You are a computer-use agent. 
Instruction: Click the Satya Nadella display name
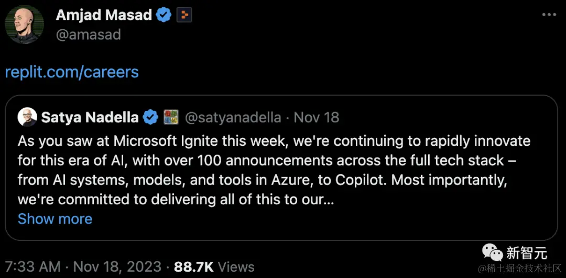(90, 117)
